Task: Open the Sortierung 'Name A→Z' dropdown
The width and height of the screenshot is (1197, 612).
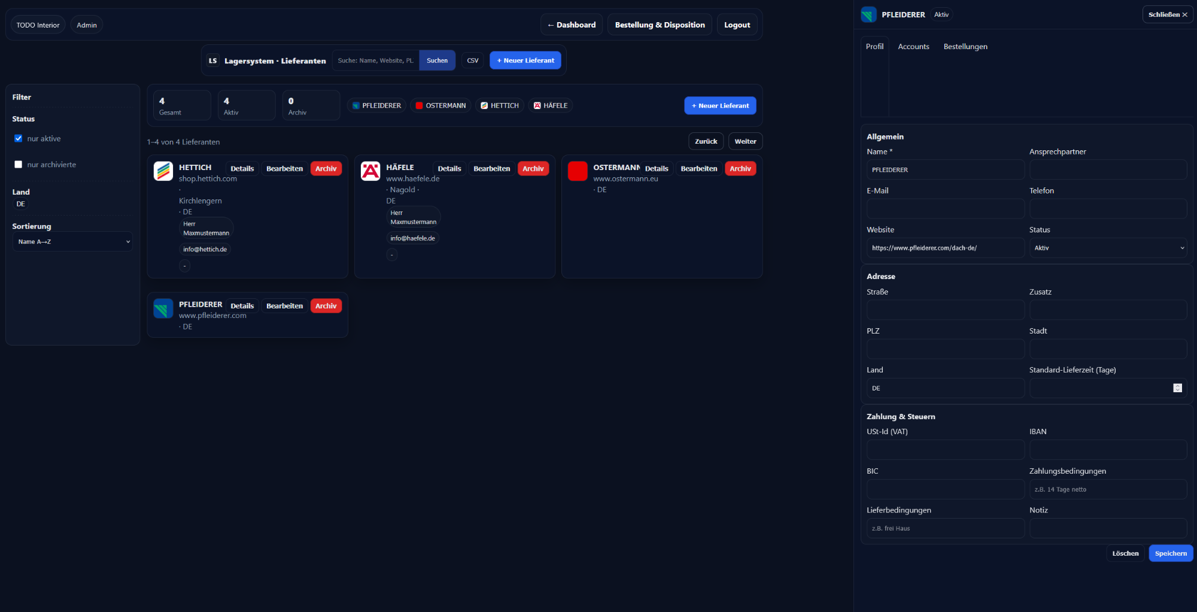Action: point(72,242)
